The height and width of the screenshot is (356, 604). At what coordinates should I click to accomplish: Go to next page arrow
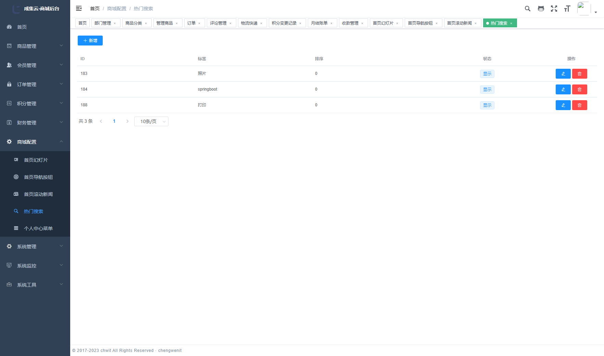127,121
